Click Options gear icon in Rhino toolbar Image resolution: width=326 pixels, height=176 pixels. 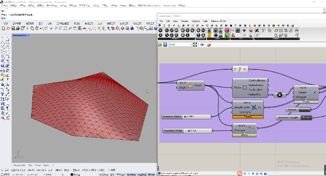click(141, 28)
